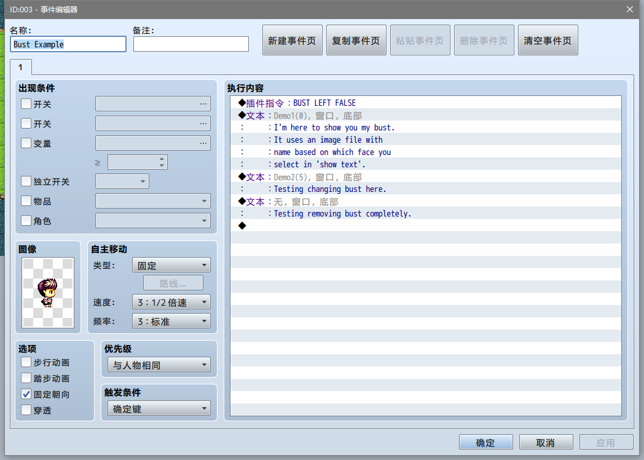Toggle 踏步动画 stepping animation option
The width and height of the screenshot is (644, 460).
[26, 378]
